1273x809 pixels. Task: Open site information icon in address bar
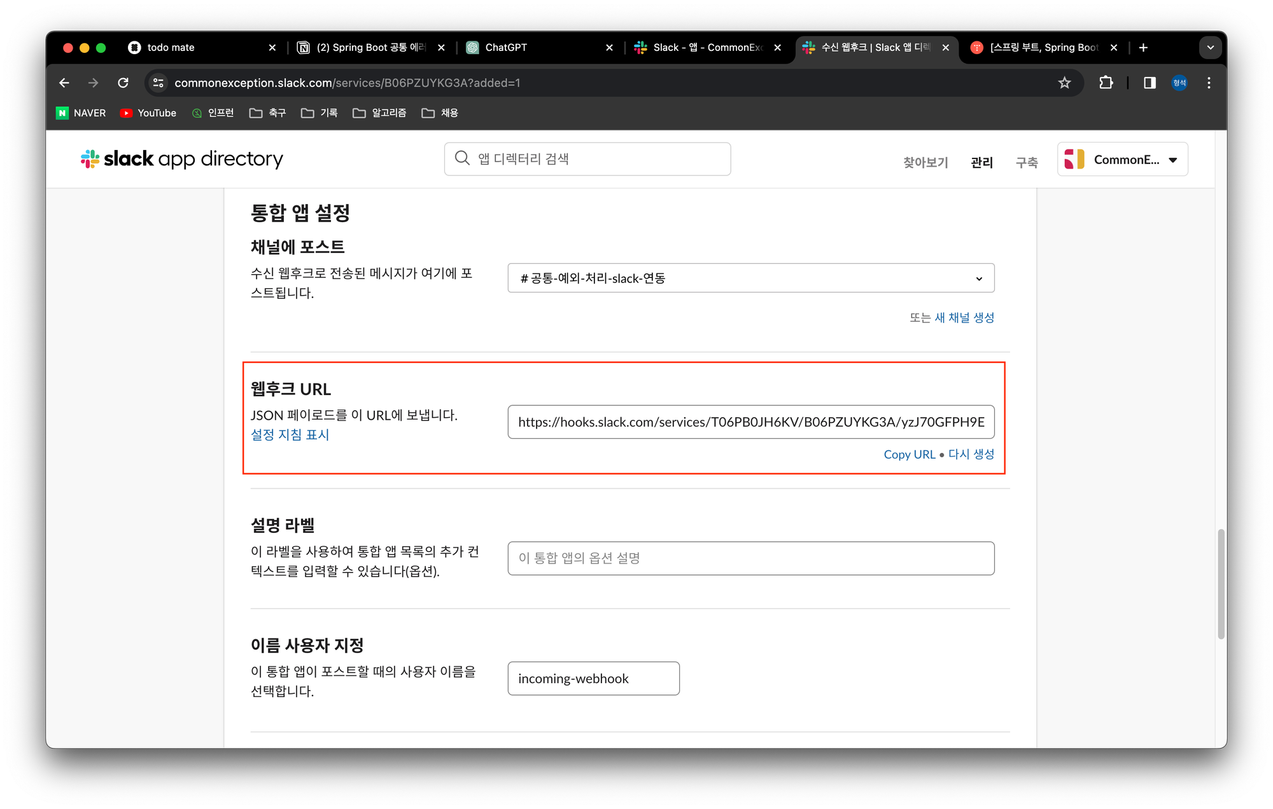point(158,83)
